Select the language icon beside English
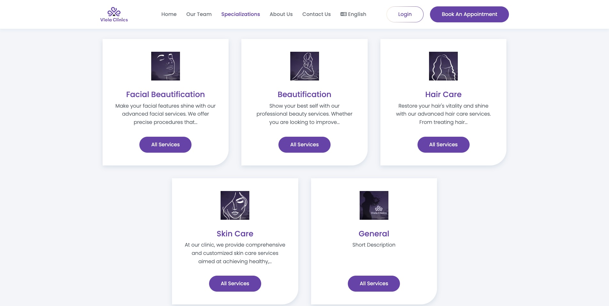This screenshot has height=306, width=609. click(x=343, y=14)
